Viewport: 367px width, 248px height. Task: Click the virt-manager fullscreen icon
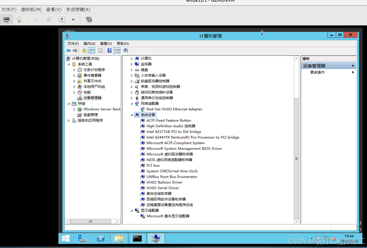click(x=89, y=19)
